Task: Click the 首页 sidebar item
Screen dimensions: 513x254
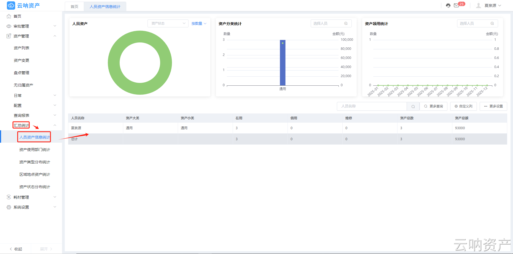Action: [x=17, y=16]
